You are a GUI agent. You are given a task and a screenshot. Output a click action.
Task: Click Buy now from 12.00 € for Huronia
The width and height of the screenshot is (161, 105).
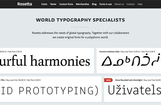pyautogui.click(x=130, y=52)
